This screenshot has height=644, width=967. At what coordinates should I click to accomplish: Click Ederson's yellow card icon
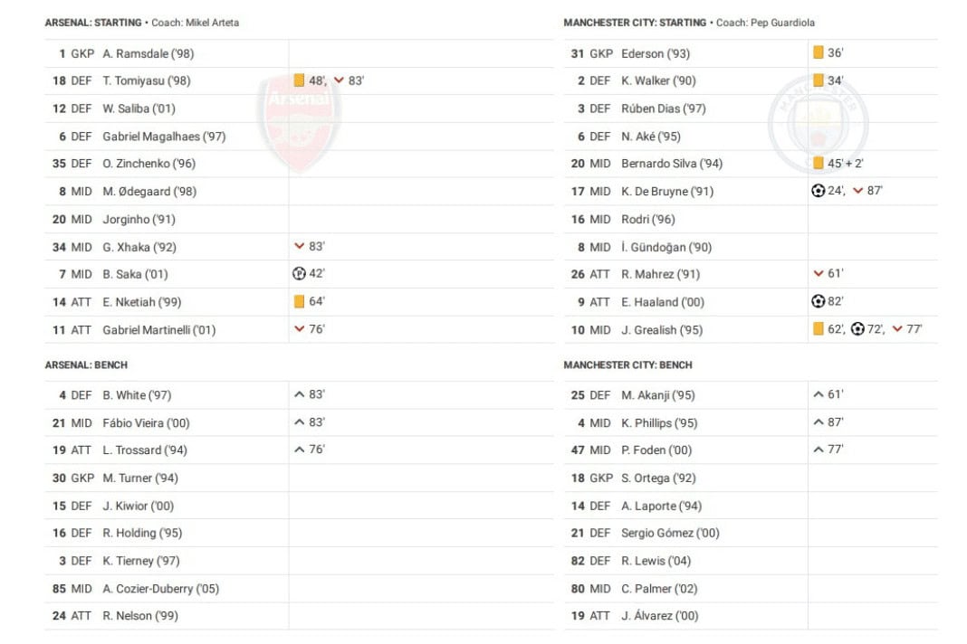coord(819,53)
